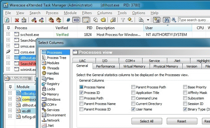This screenshot has width=210, height=128.
Task: Click the magnifier over document icon
Action: click(141, 20)
